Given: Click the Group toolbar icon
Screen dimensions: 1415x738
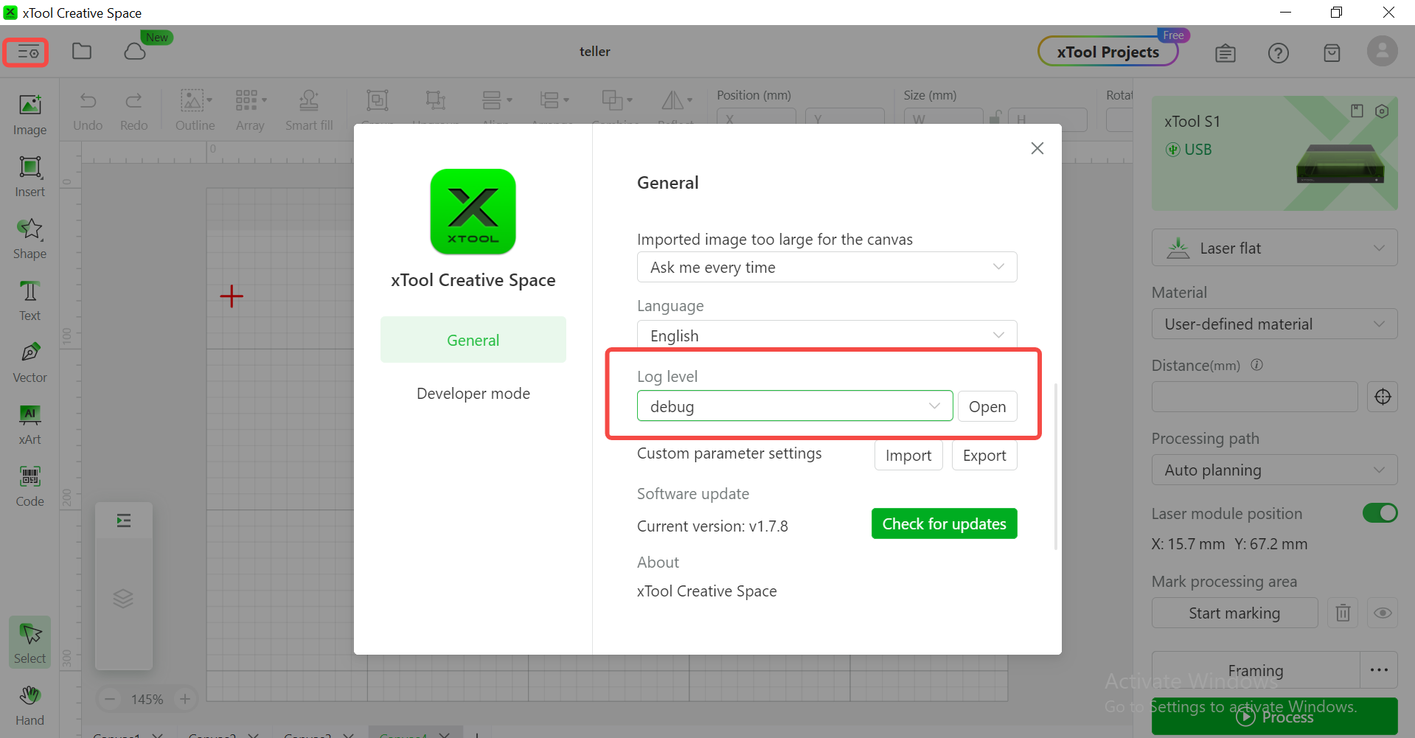Looking at the screenshot, I should pyautogui.click(x=378, y=102).
